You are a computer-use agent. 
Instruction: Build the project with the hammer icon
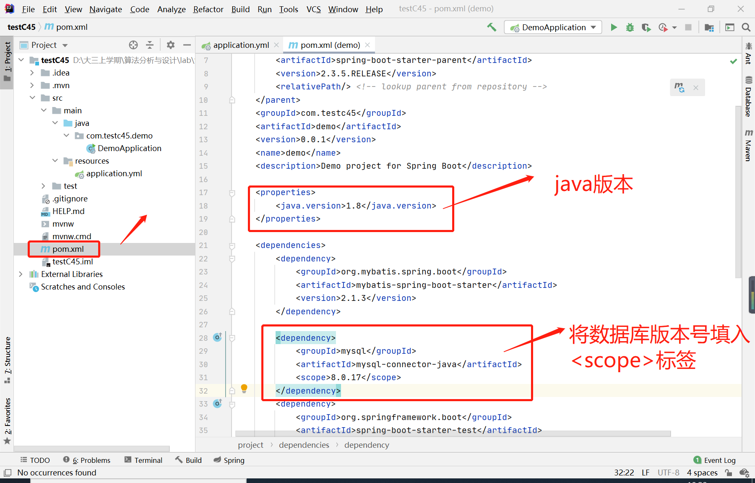click(x=492, y=27)
